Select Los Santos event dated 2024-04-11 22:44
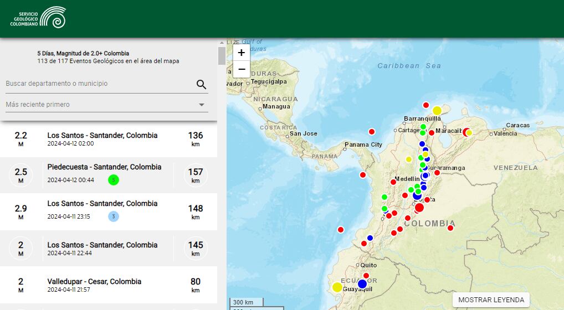This screenshot has height=310, width=564. pyautogui.click(x=109, y=248)
